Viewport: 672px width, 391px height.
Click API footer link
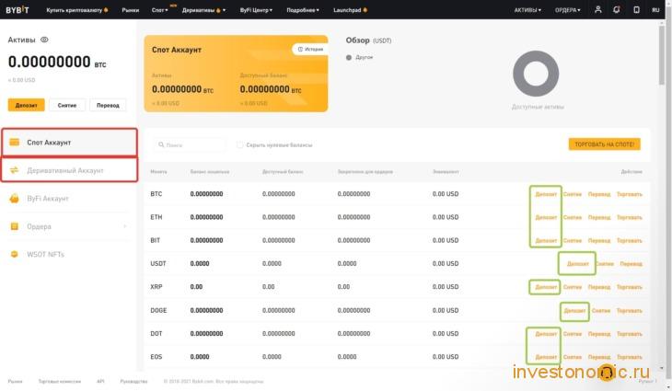tap(100, 381)
